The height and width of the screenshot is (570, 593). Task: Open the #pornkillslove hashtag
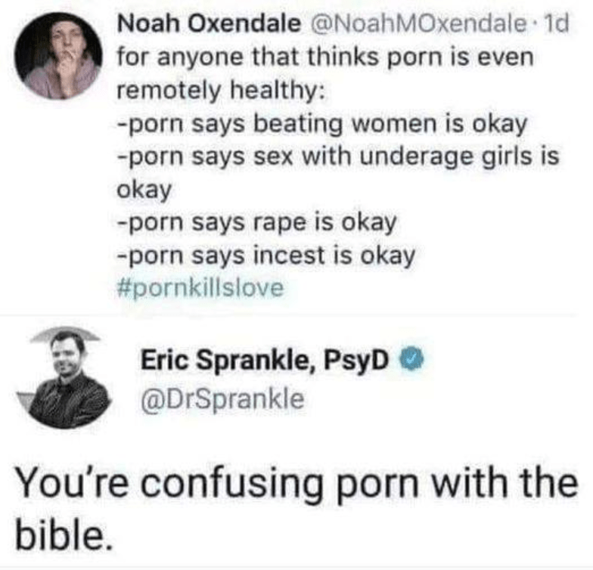[x=200, y=289]
